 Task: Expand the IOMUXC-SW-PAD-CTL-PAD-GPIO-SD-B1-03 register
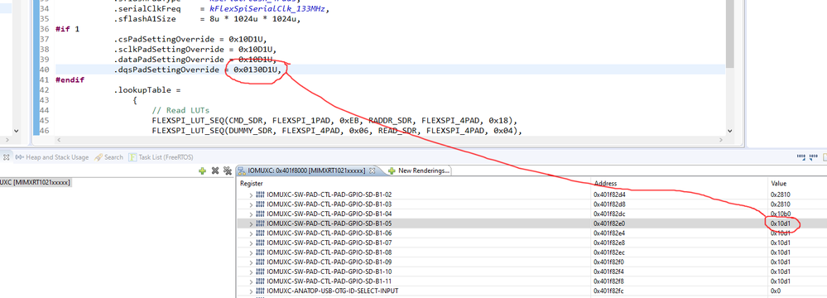coord(251,204)
